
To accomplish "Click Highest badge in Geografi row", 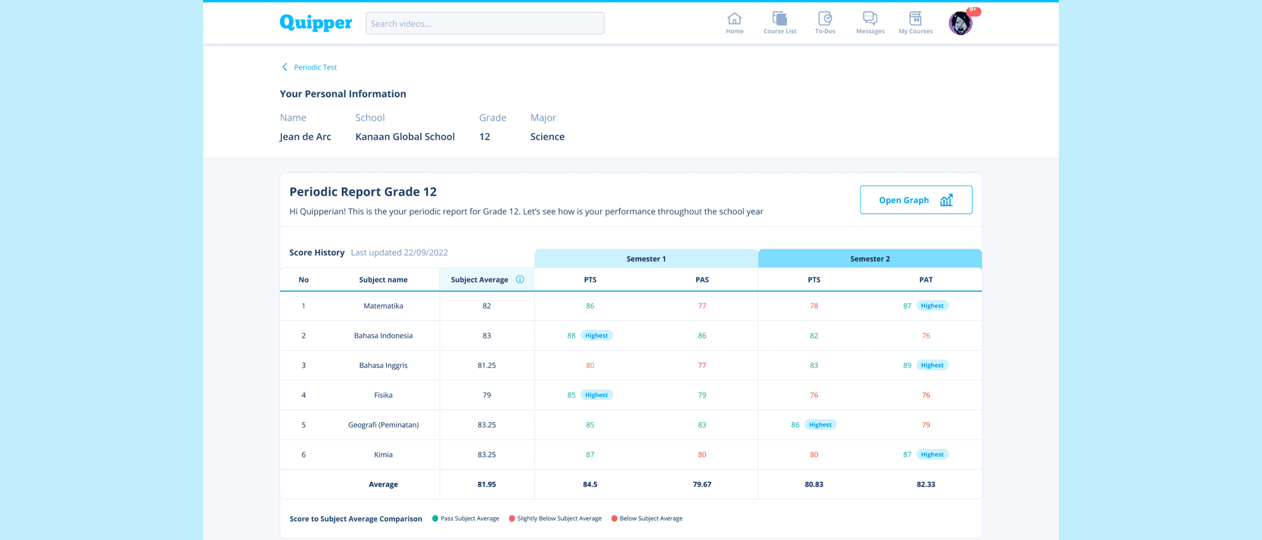I will click(x=820, y=425).
